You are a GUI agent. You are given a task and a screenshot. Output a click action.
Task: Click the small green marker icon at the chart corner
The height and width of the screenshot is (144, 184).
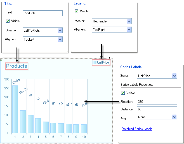click(1, 60)
